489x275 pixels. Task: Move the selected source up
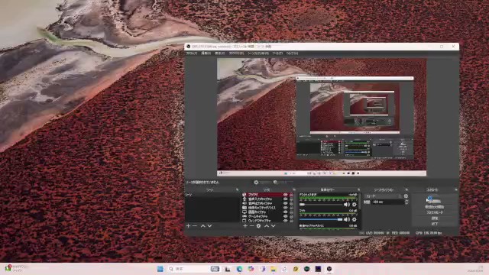pyautogui.click(x=267, y=226)
